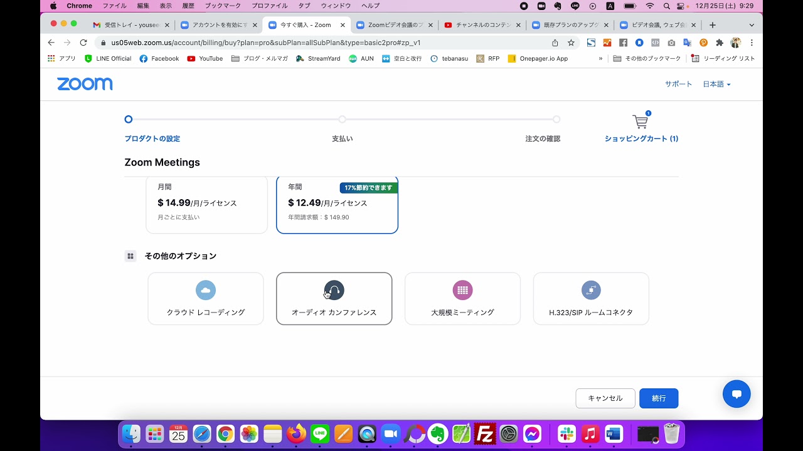This screenshot has height=451, width=803.
Task: Click the cloud recording option icon
Action: pyautogui.click(x=206, y=290)
